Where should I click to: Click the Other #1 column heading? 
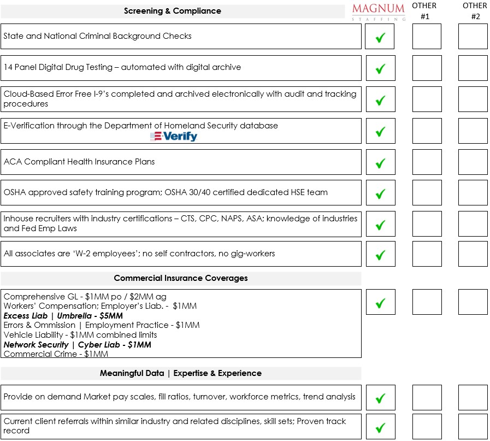pyautogui.click(x=424, y=11)
